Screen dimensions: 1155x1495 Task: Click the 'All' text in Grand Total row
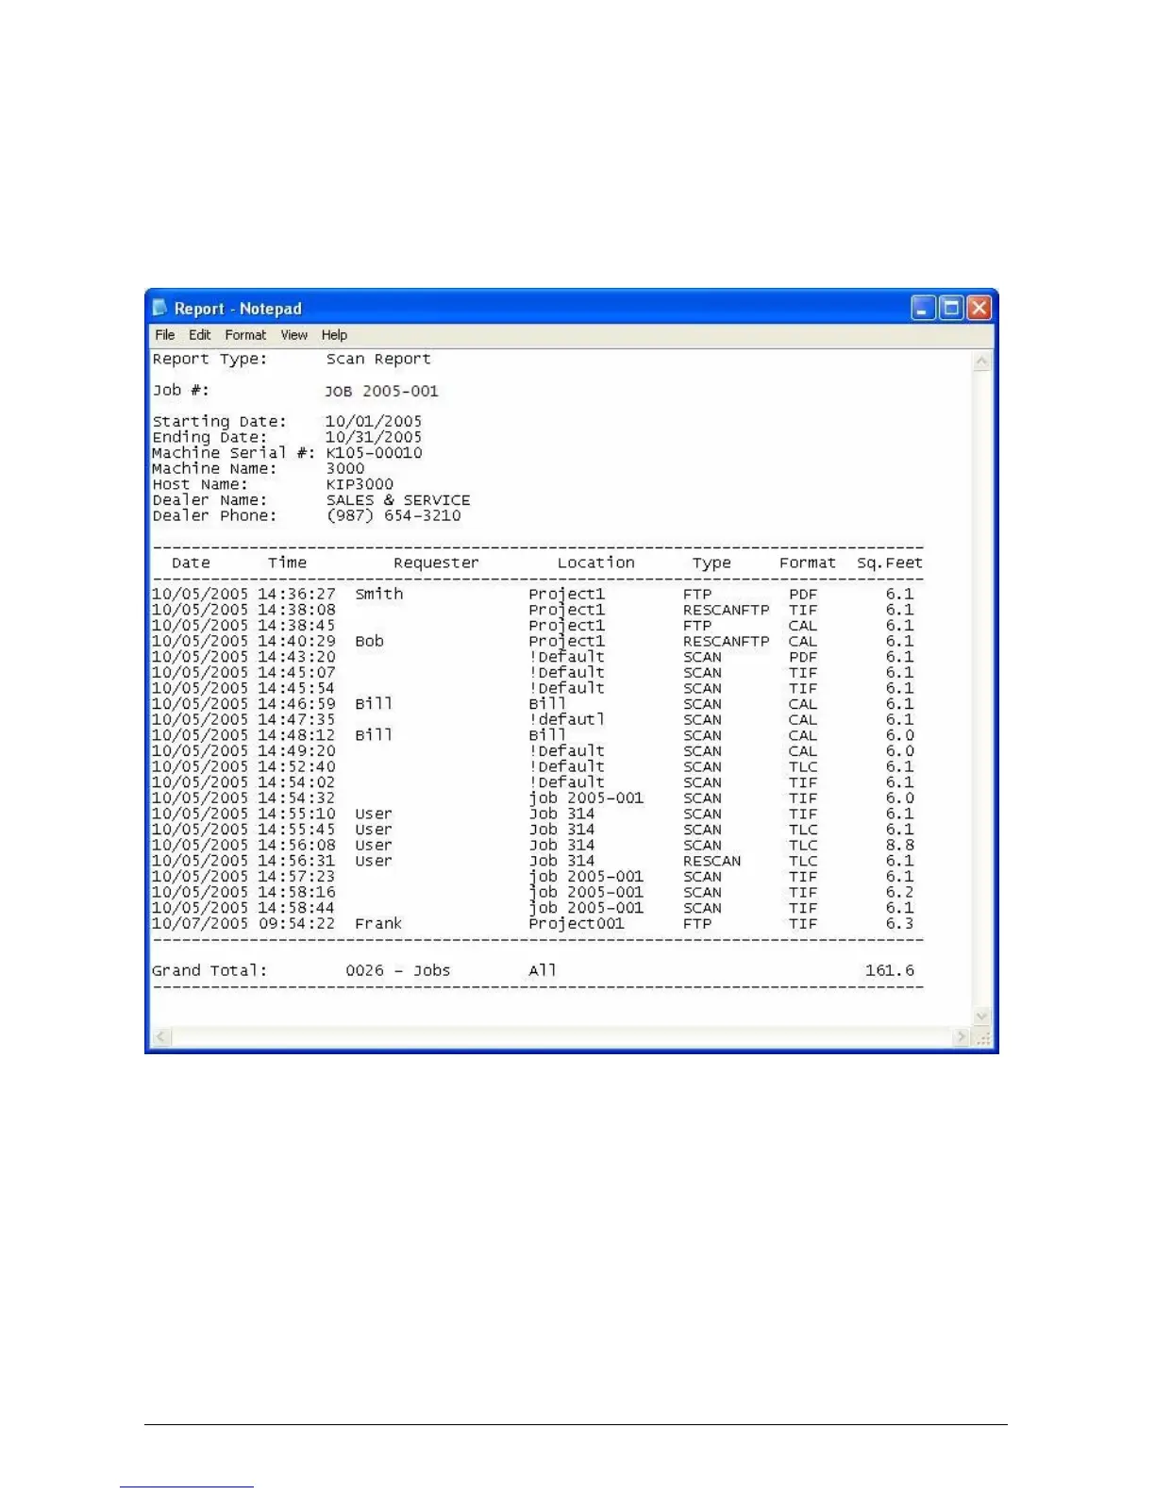543,971
